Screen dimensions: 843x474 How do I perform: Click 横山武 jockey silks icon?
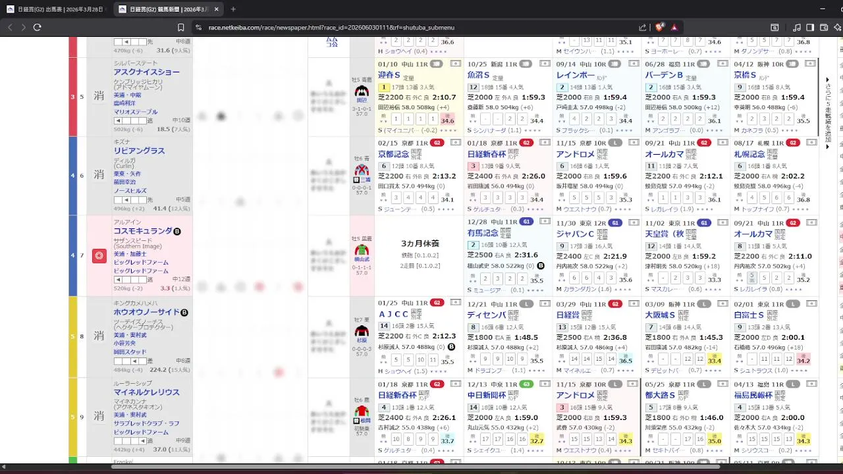(362, 250)
